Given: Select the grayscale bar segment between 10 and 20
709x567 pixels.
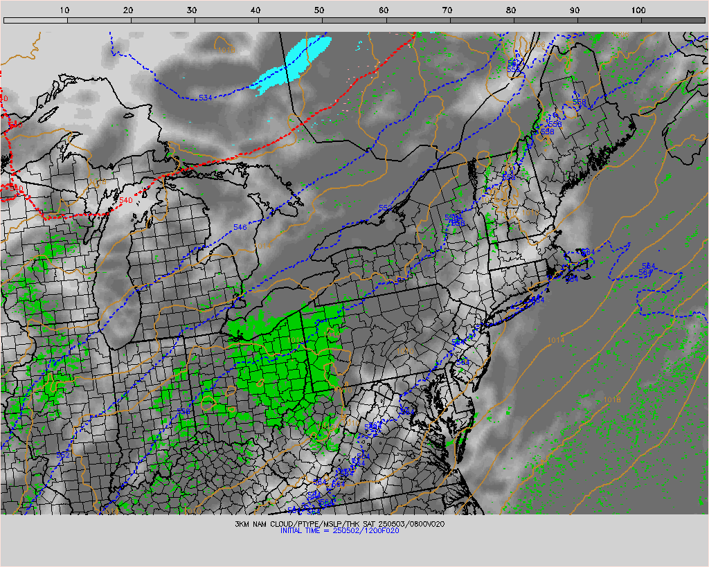Looking at the screenshot, I should pyautogui.click(x=100, y=20).
